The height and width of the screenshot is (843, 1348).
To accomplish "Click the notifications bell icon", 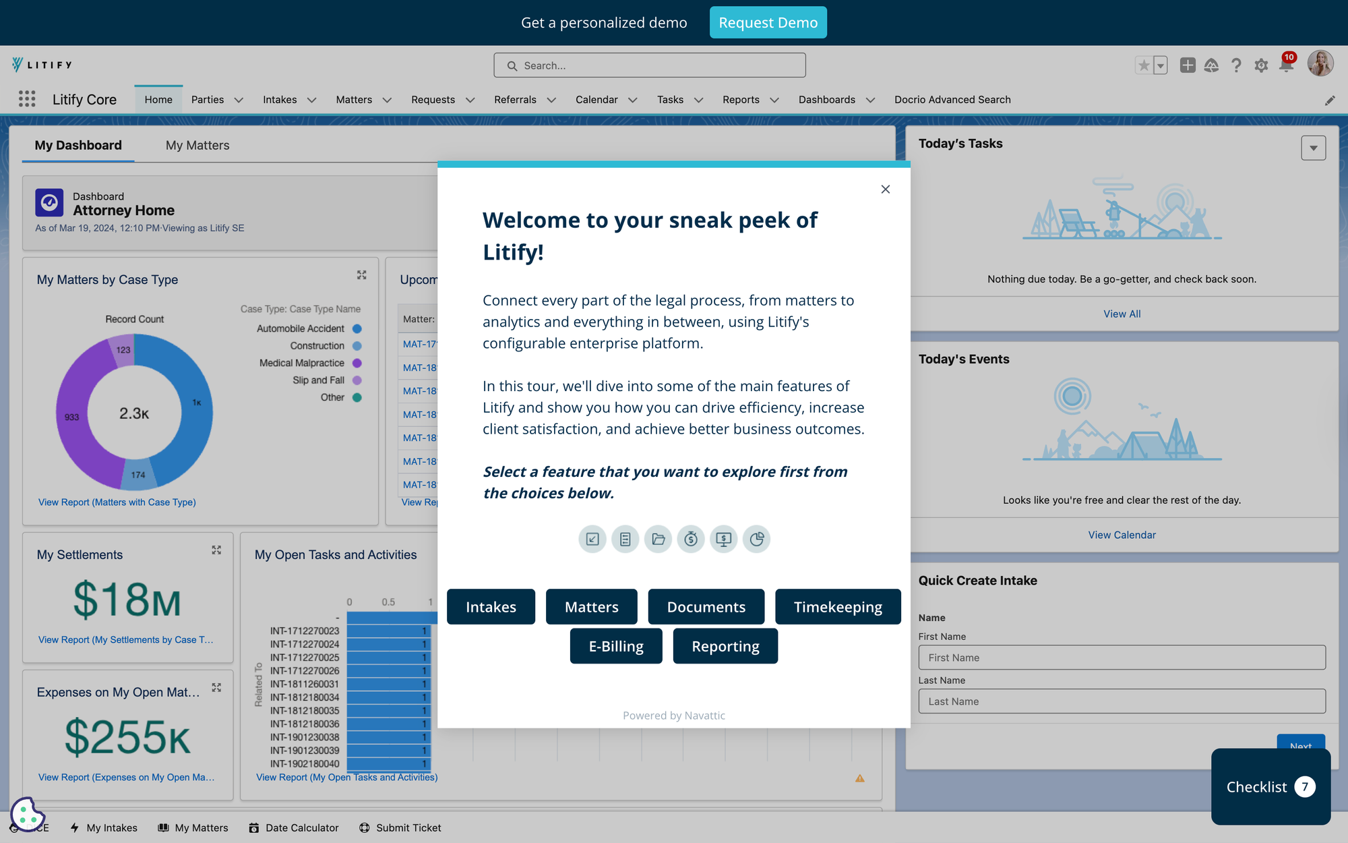I will [x=1286, y=65].
